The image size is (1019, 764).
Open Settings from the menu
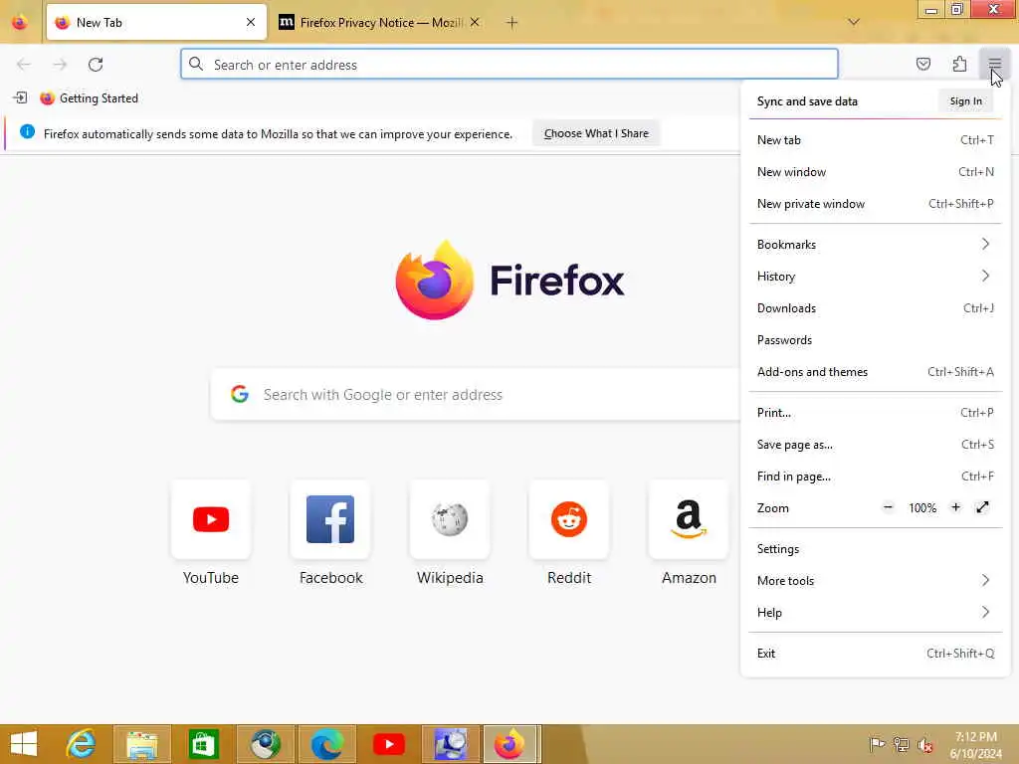click(x=876, y=549)
